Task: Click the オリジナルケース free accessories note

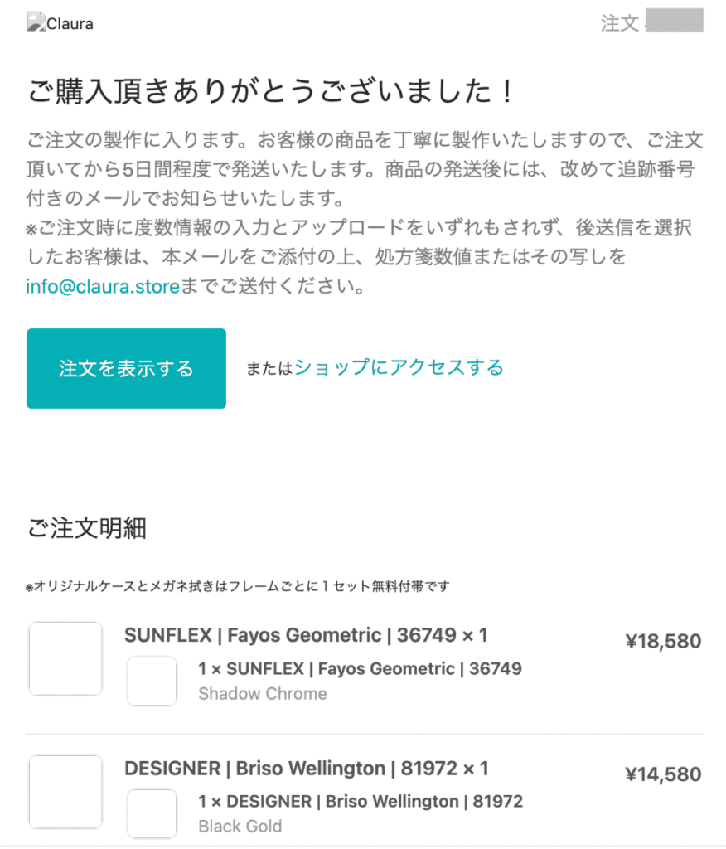Action: point(237,587)
